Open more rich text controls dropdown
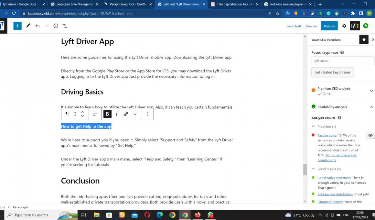This screenshot has height=220, width=375. pyautogui.click(x=135, y=114)
